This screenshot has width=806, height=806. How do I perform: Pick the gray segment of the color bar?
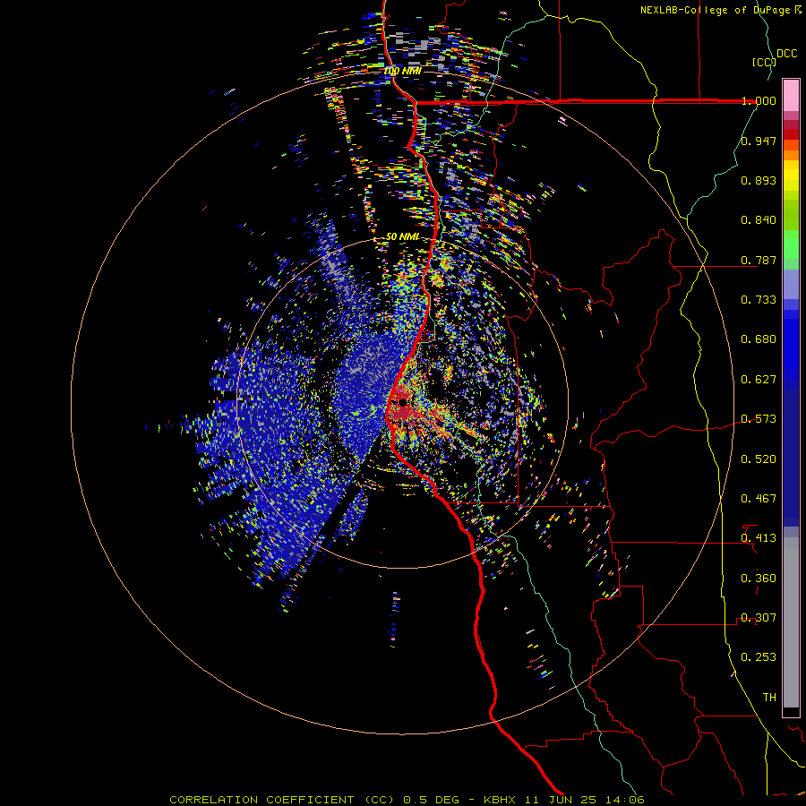(x=791, y=622)
